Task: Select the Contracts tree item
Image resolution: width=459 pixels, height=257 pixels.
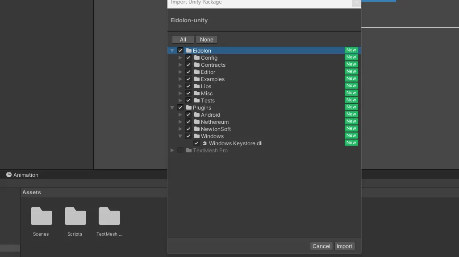Action: coord(213,65)
